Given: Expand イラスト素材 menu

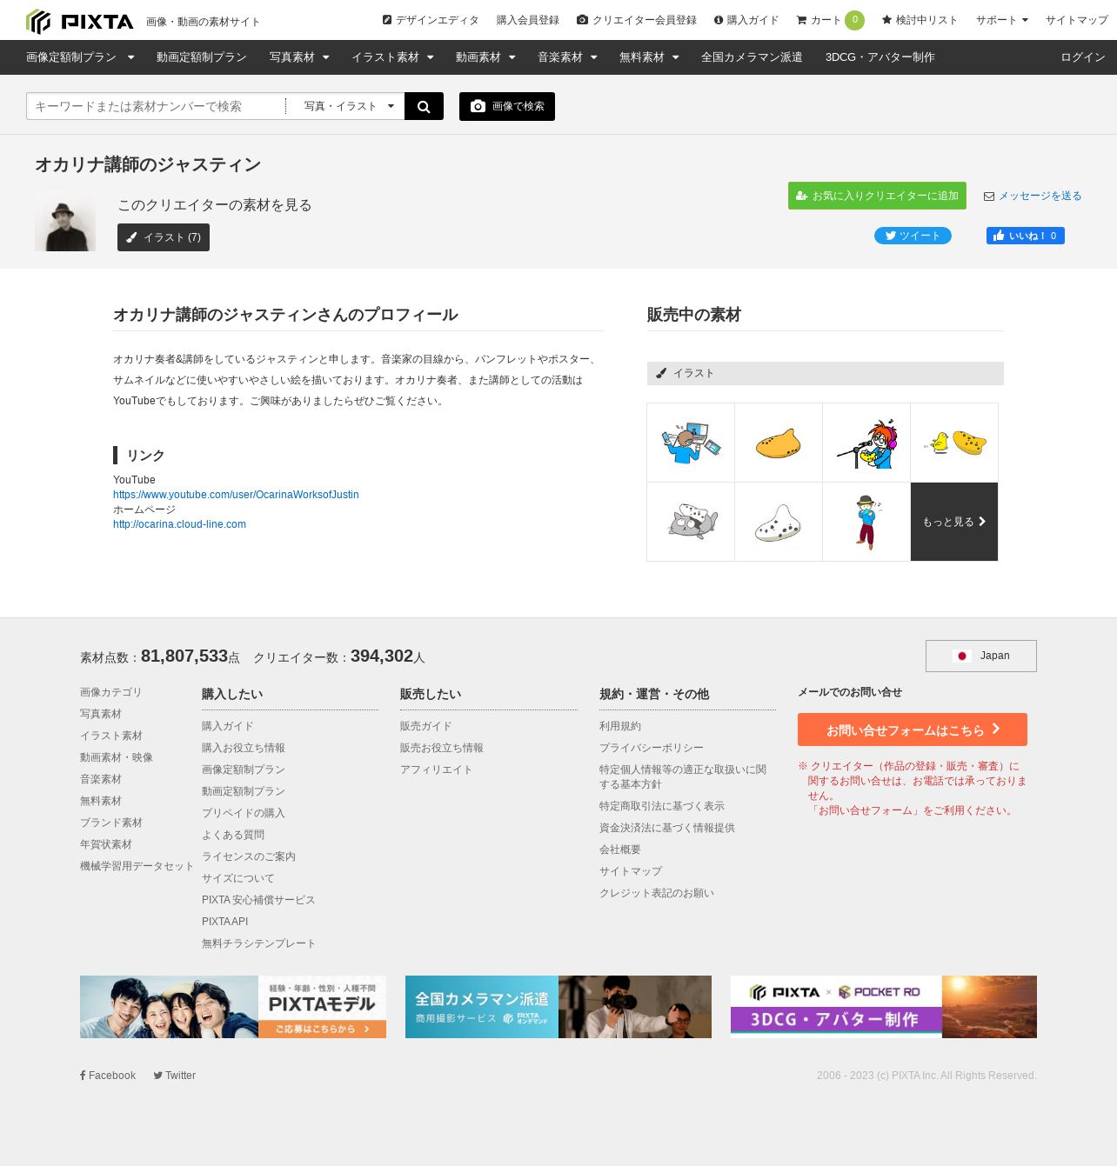Looking at the screenshot, I should coord(392,57).
